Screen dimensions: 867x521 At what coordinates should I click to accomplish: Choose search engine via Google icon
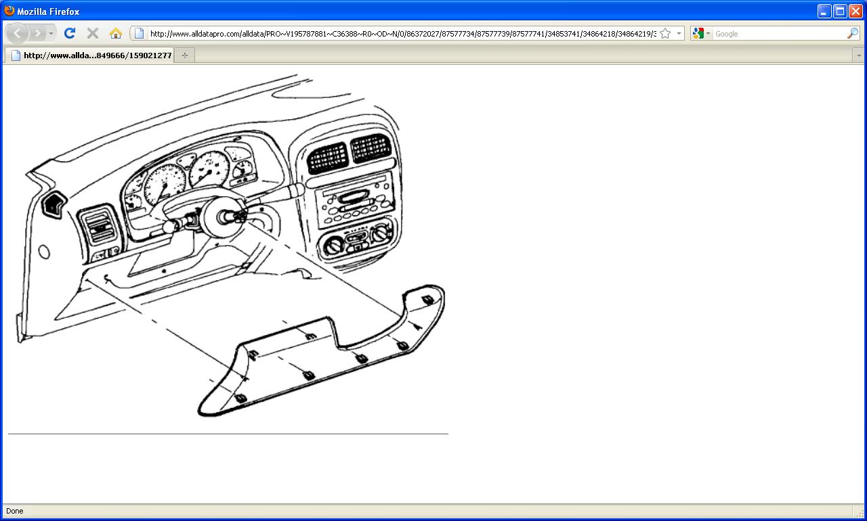[x=701, y=33]
